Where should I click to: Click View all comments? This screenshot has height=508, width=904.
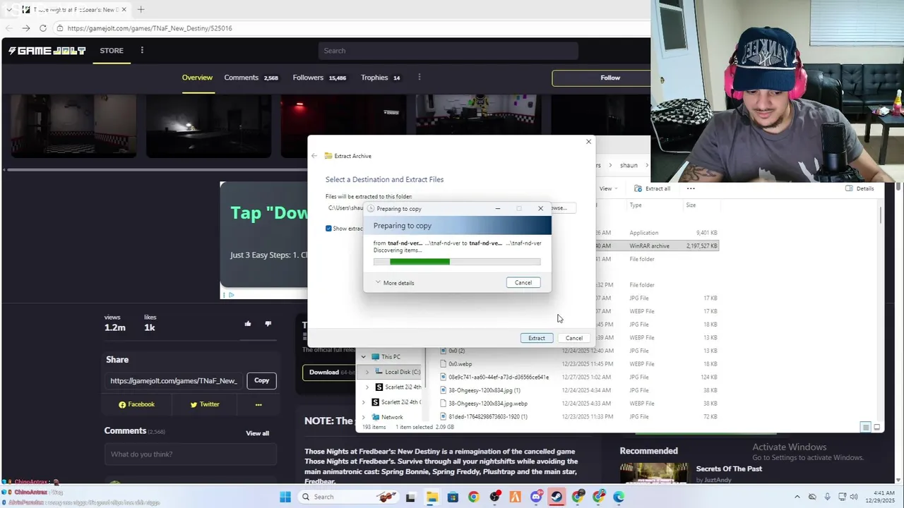pyautogui.click(x=257, y=433)
